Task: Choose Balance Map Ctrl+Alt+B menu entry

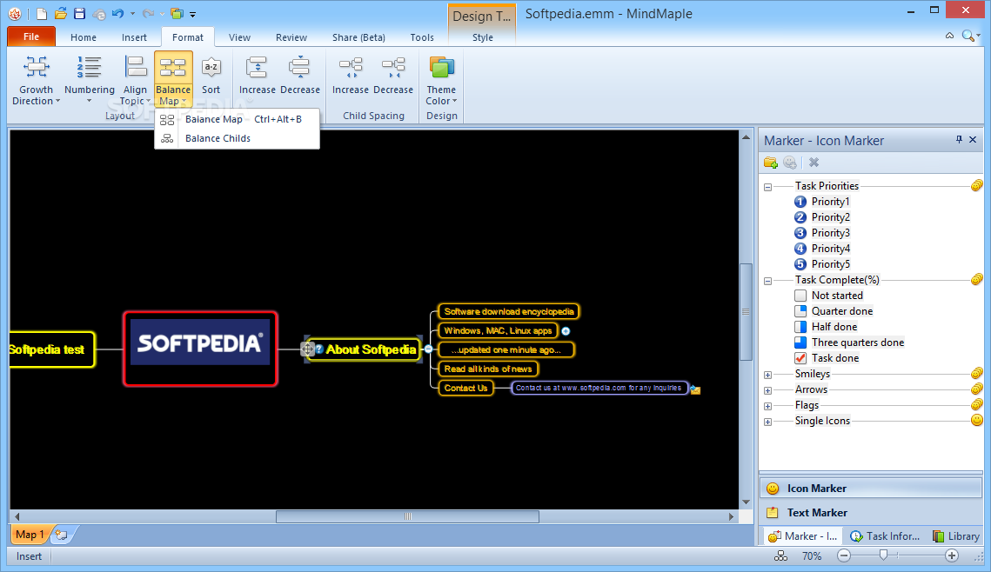Action: (237, 119)
